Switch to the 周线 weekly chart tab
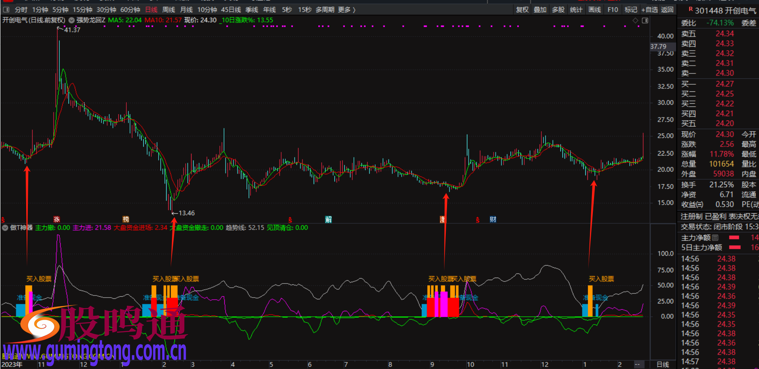The width and height of the screenshot is (759, 369). tap(168, 10)
